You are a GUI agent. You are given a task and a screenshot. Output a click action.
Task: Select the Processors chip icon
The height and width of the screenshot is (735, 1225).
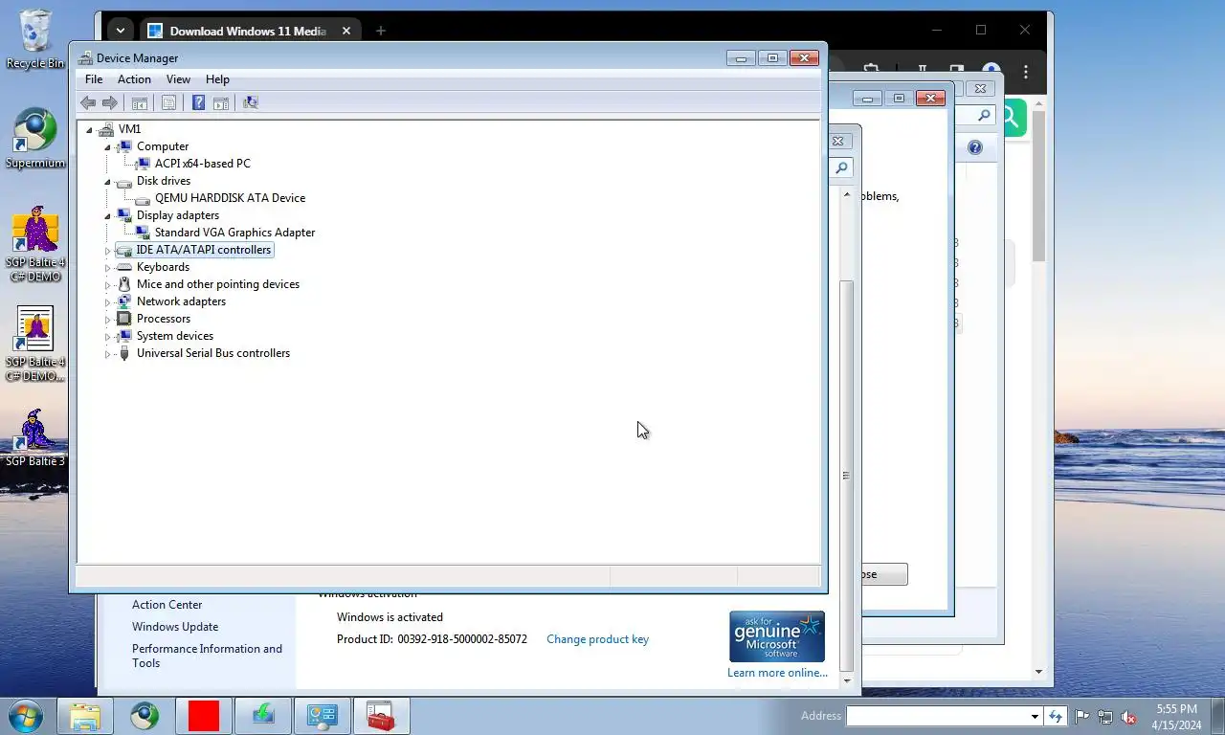[x=123, y=319]
